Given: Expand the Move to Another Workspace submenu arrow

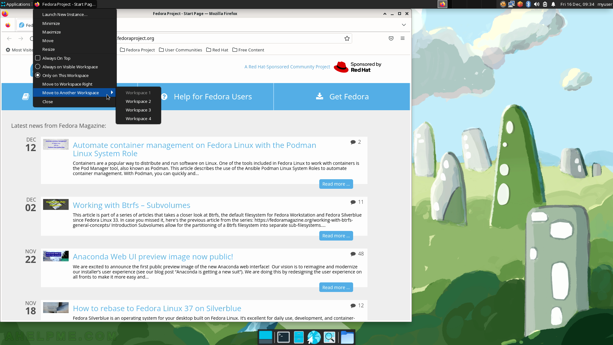Looking at the screenshot, I should (112, 93).
